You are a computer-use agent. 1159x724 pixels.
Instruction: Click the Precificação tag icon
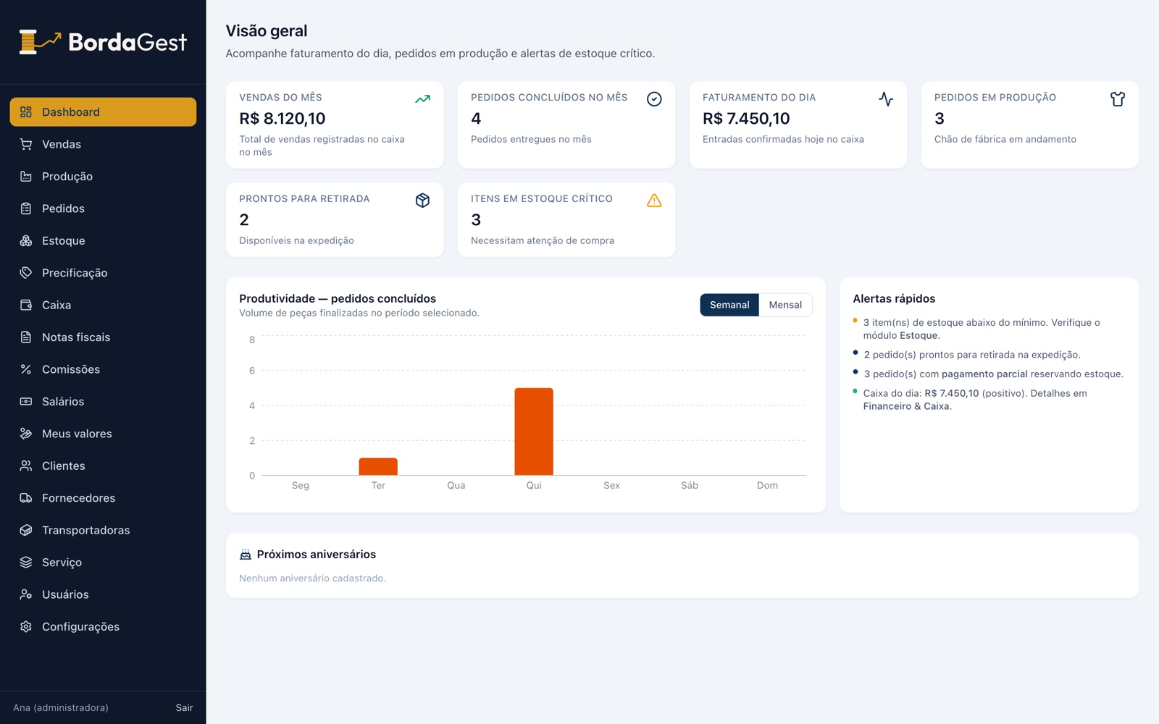[26, 273]
